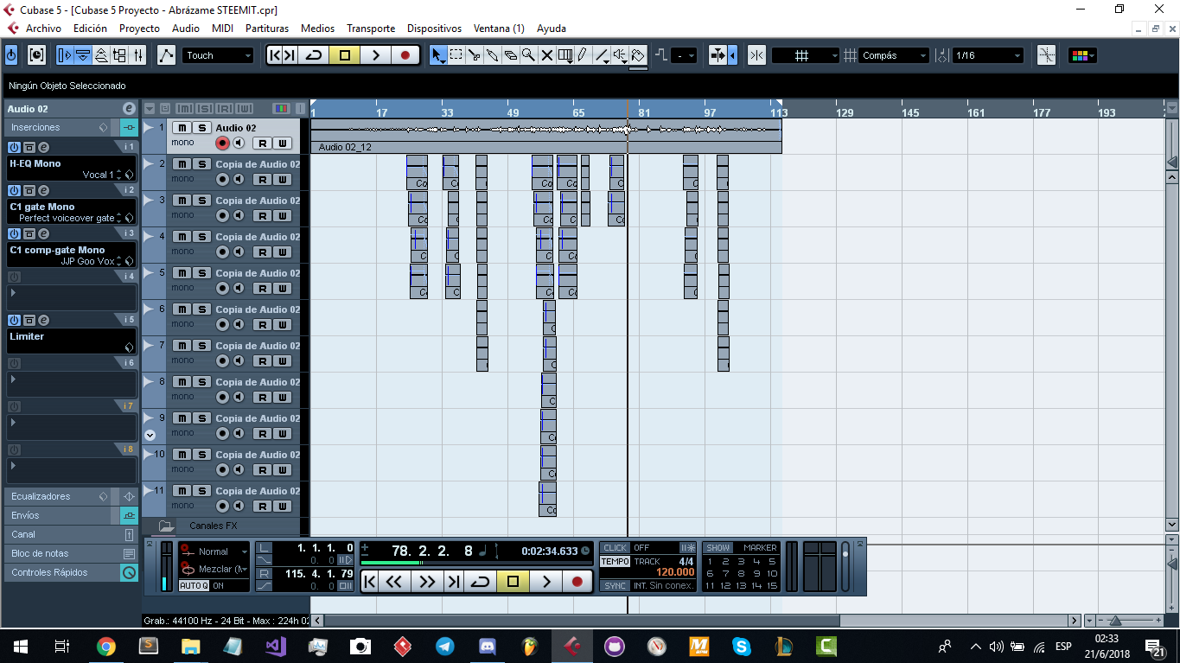This screenshot has width=1180, height=663.
Task: Open the Edición menu
Action: [90, 29]
